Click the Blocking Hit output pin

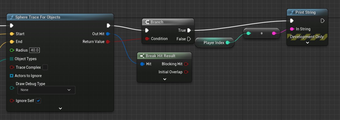(186, 64)
